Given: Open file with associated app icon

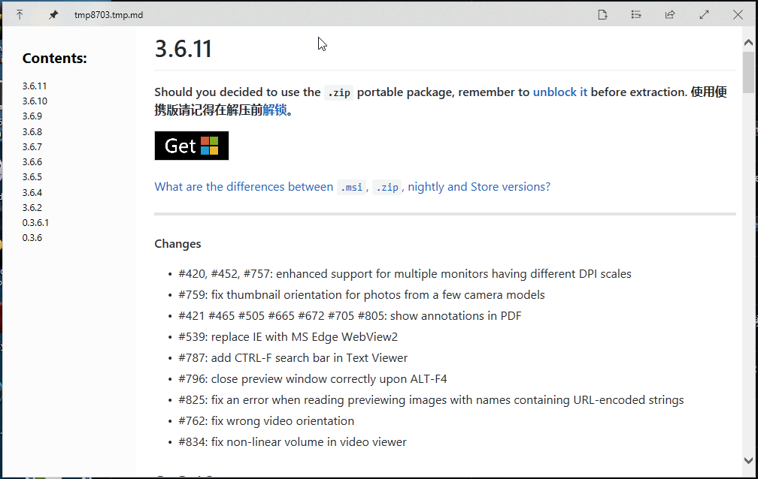Looking at the screenshot, I should 602,14.
